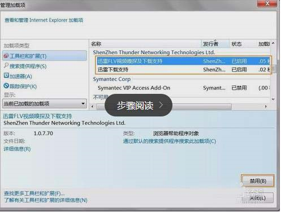Click 已禁用 status of Symantec add-on
281x212 pixels.
point(239,88)
